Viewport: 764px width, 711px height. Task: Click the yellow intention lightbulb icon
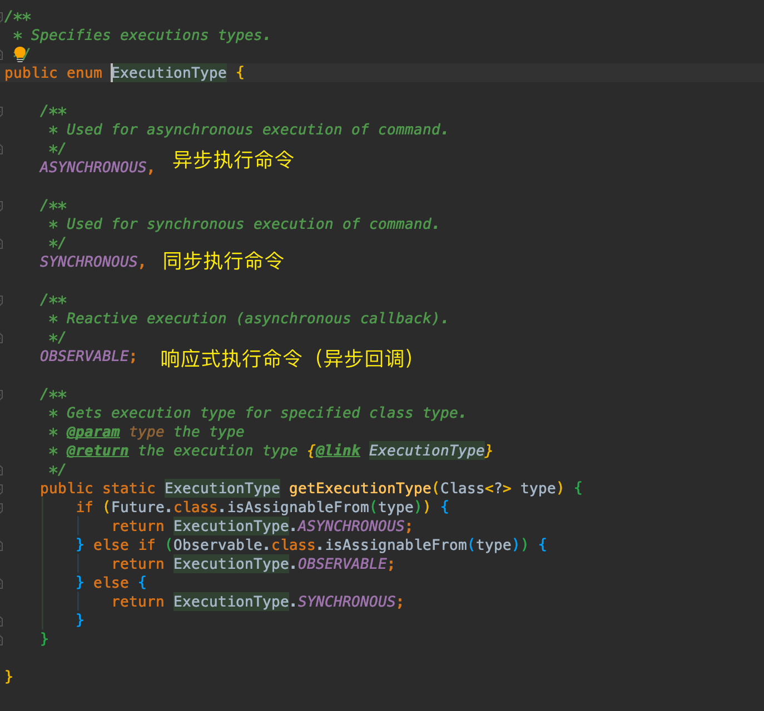(x=21, y=54)
